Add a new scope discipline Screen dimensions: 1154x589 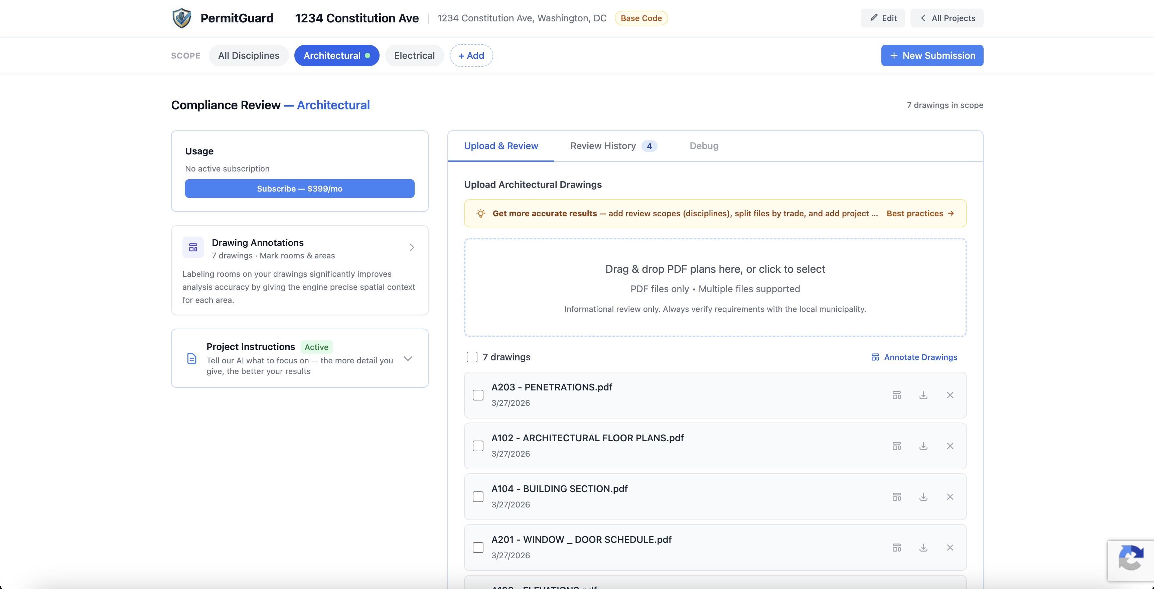pyautogui.click(x=471, y=55)
